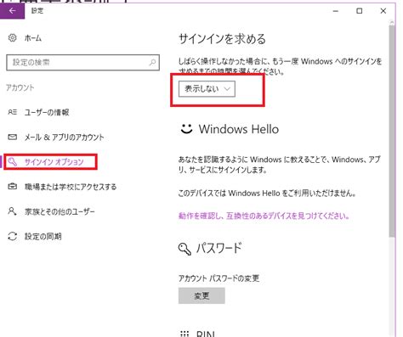Click the magnifier icon in search box
Screen dimensions: 403x337
[152, 62]
